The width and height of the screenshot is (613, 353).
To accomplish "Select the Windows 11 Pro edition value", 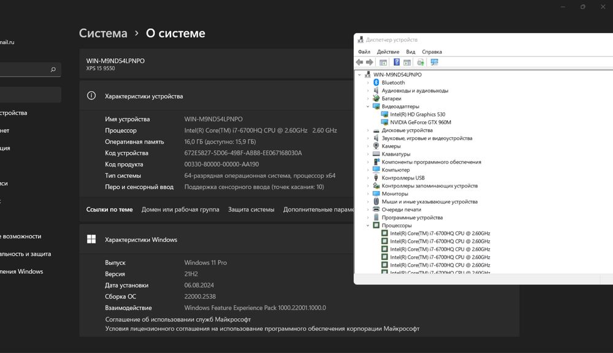I will [205, 263].
